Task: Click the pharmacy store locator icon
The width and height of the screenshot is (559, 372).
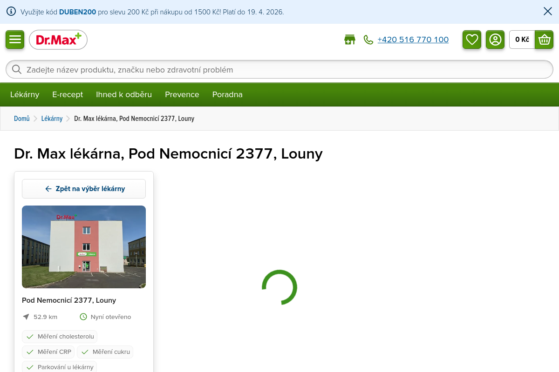Action: [x=349, y=40]
